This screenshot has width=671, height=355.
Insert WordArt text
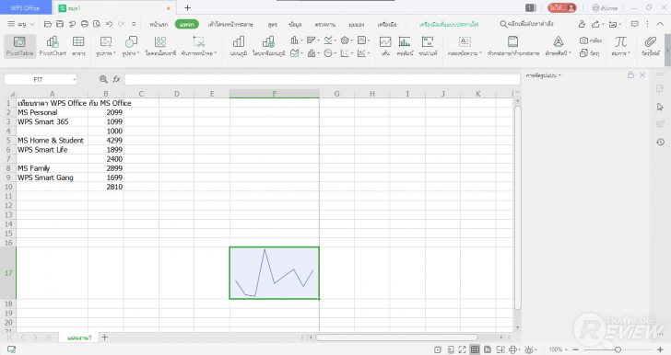pos(558,46)
